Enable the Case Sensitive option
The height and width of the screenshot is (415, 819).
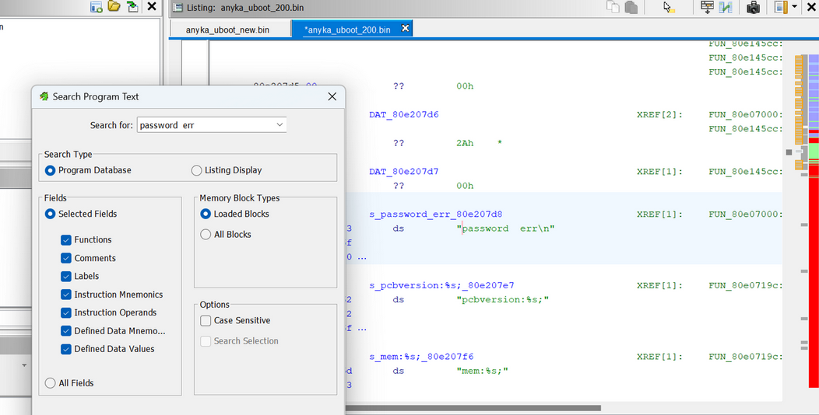[x=206, y=320]
